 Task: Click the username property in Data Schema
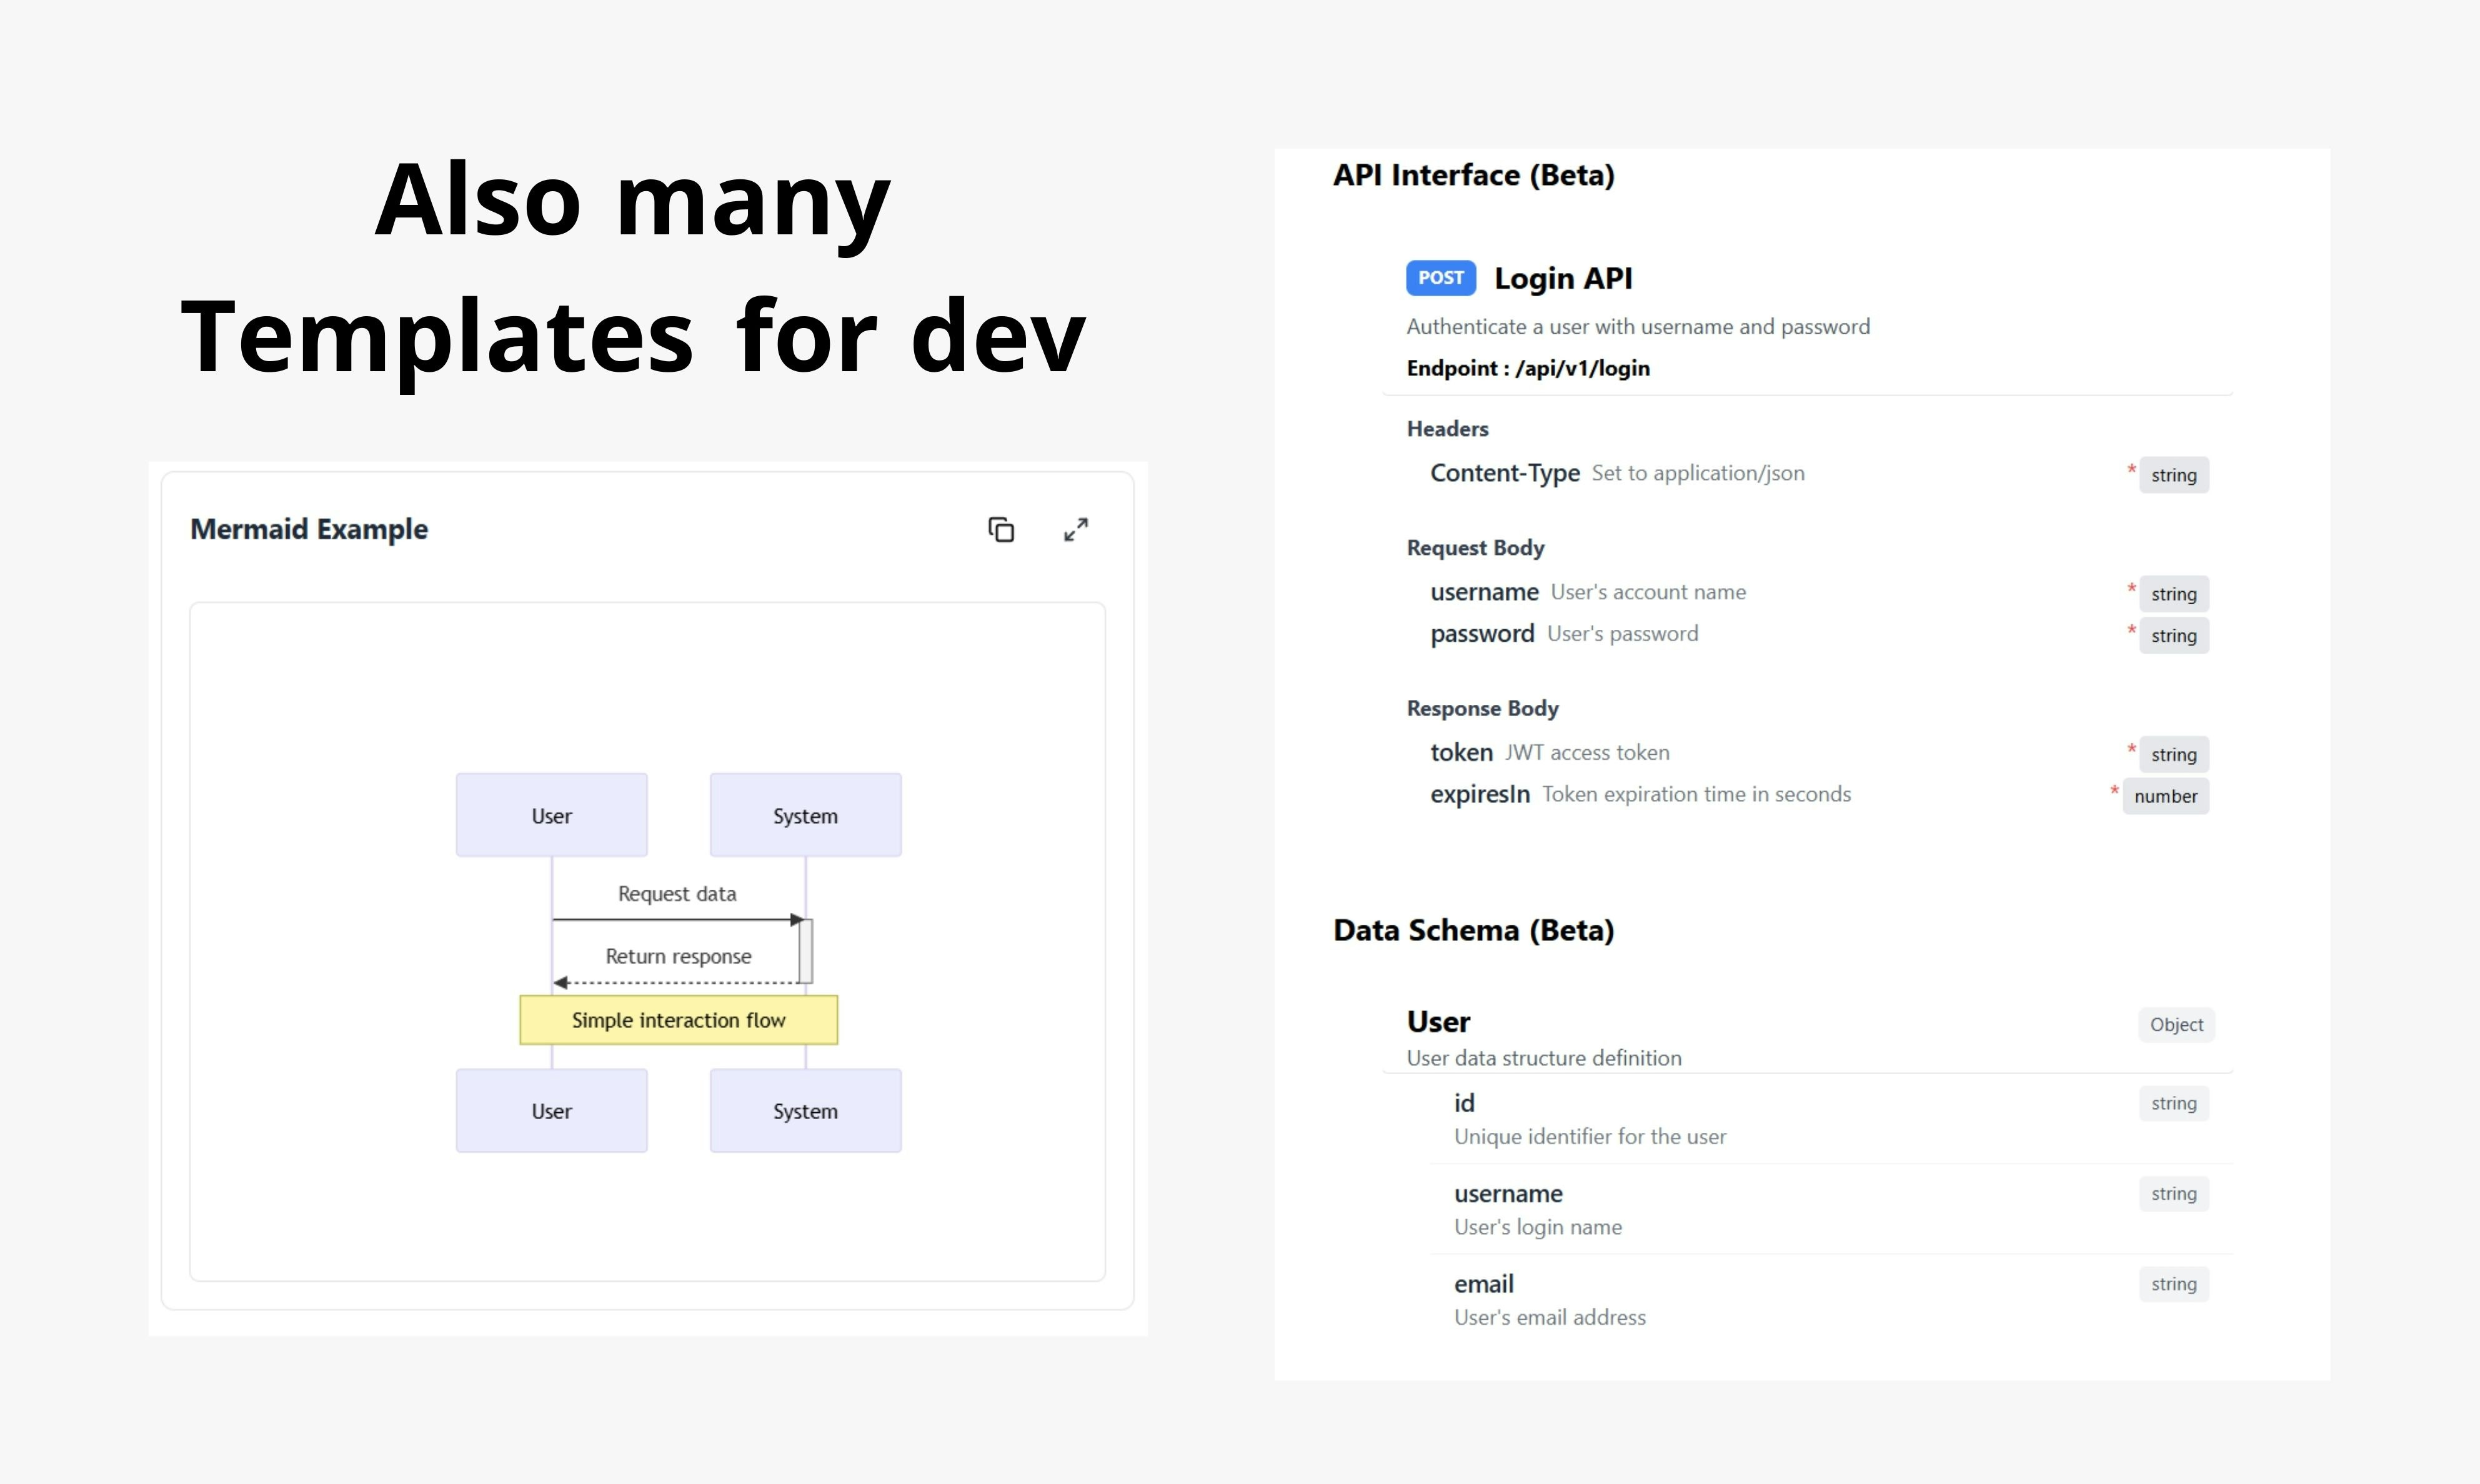point(1508,1194)
